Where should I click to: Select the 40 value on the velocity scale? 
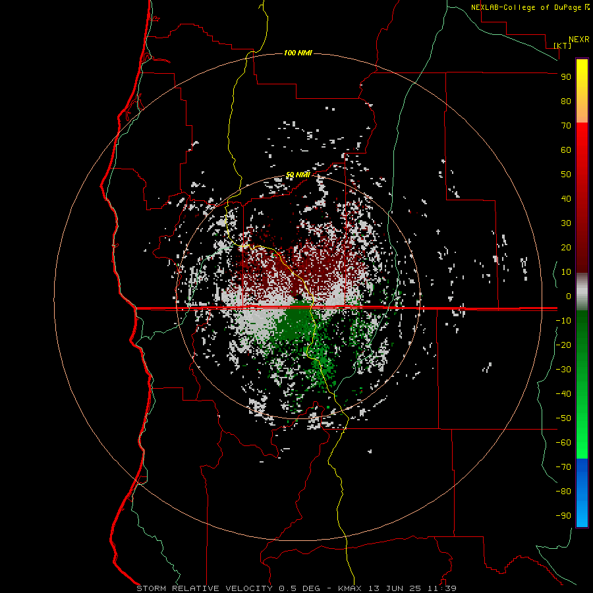click(566, 198)
